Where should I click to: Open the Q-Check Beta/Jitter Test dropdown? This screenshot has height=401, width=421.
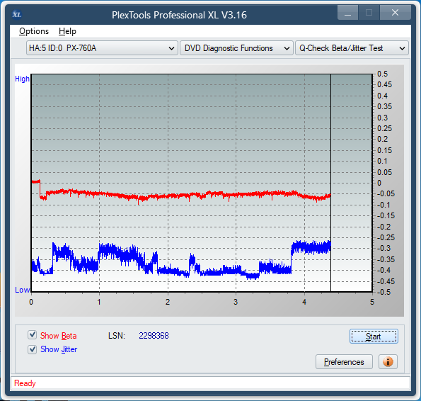pyautogui.click(x=352, y=48)
